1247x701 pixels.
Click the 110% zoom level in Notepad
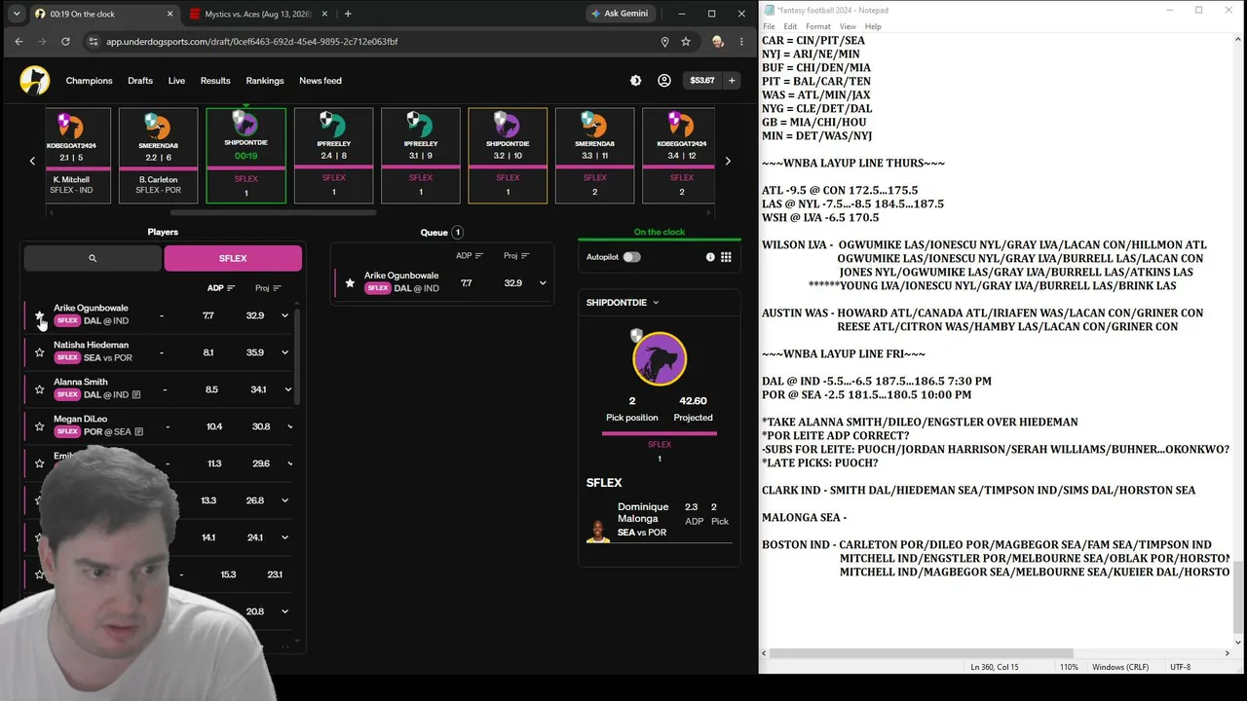click(x=1069, y=667)
